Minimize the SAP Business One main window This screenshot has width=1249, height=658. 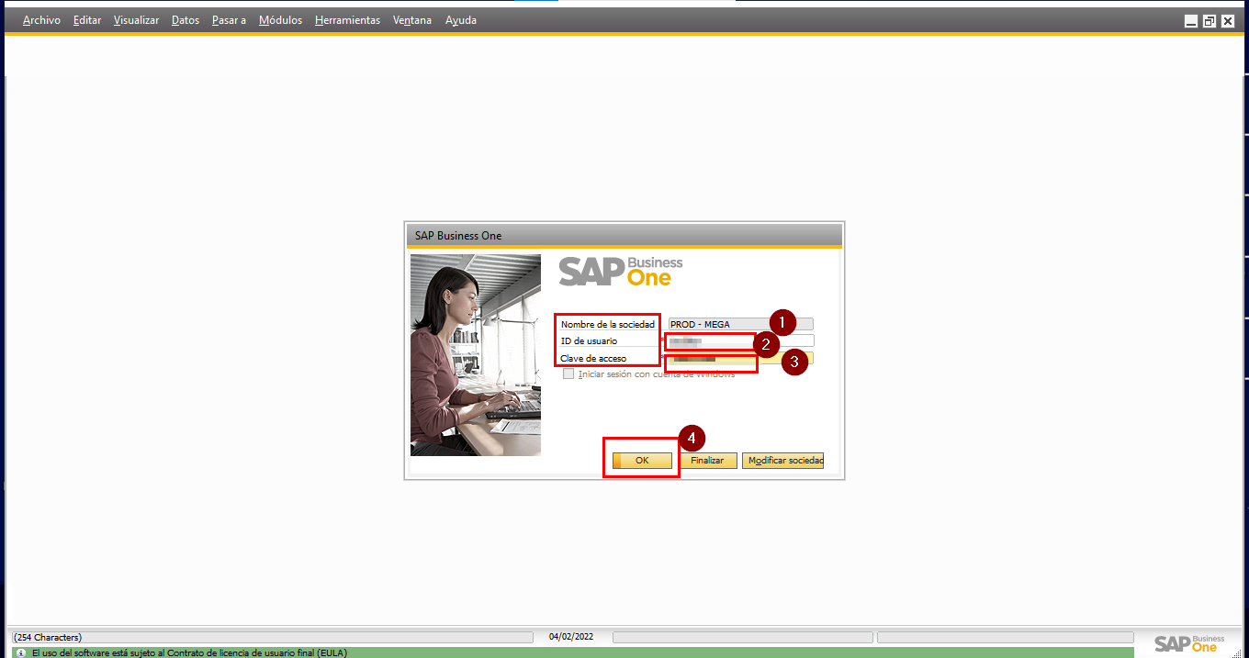(x=1191, y=21)
